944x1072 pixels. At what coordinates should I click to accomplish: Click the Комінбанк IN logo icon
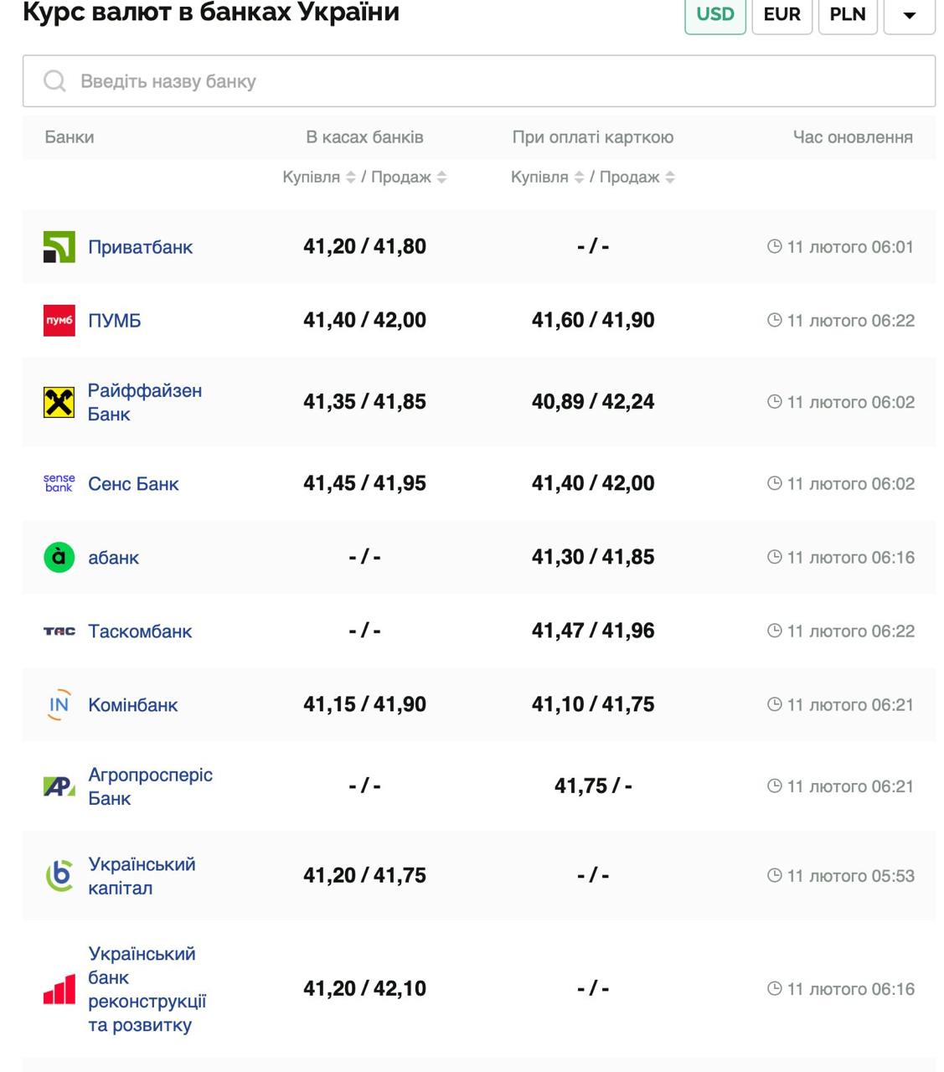(59, 704)
